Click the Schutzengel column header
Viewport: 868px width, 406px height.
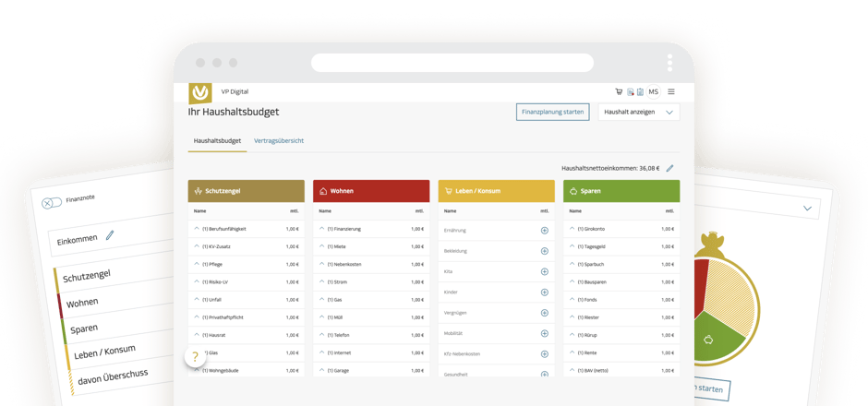[247, 191]
